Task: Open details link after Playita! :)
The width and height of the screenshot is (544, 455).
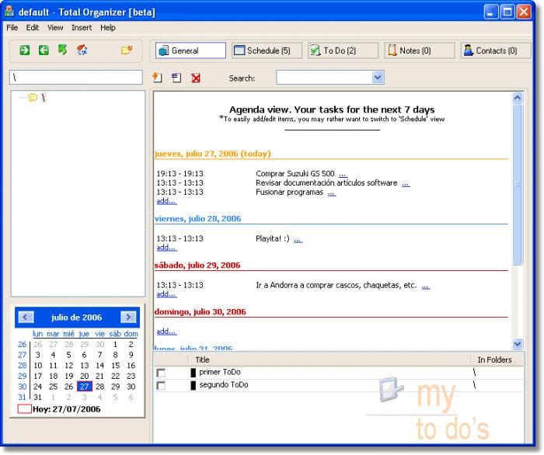Action: [298, 240]
